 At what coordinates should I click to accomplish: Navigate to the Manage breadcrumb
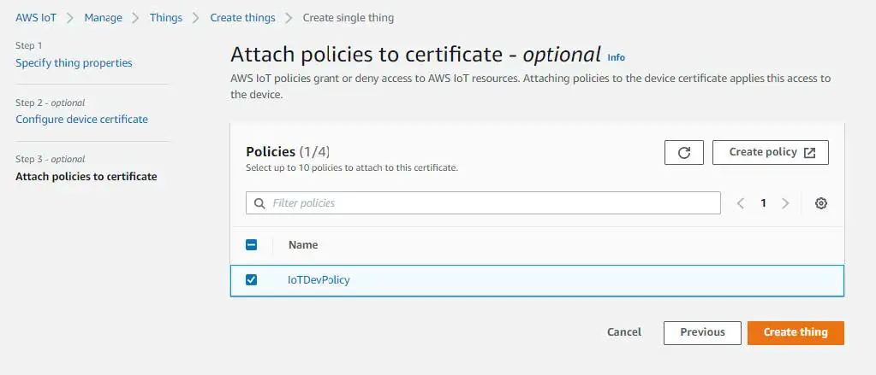point(103,18)
